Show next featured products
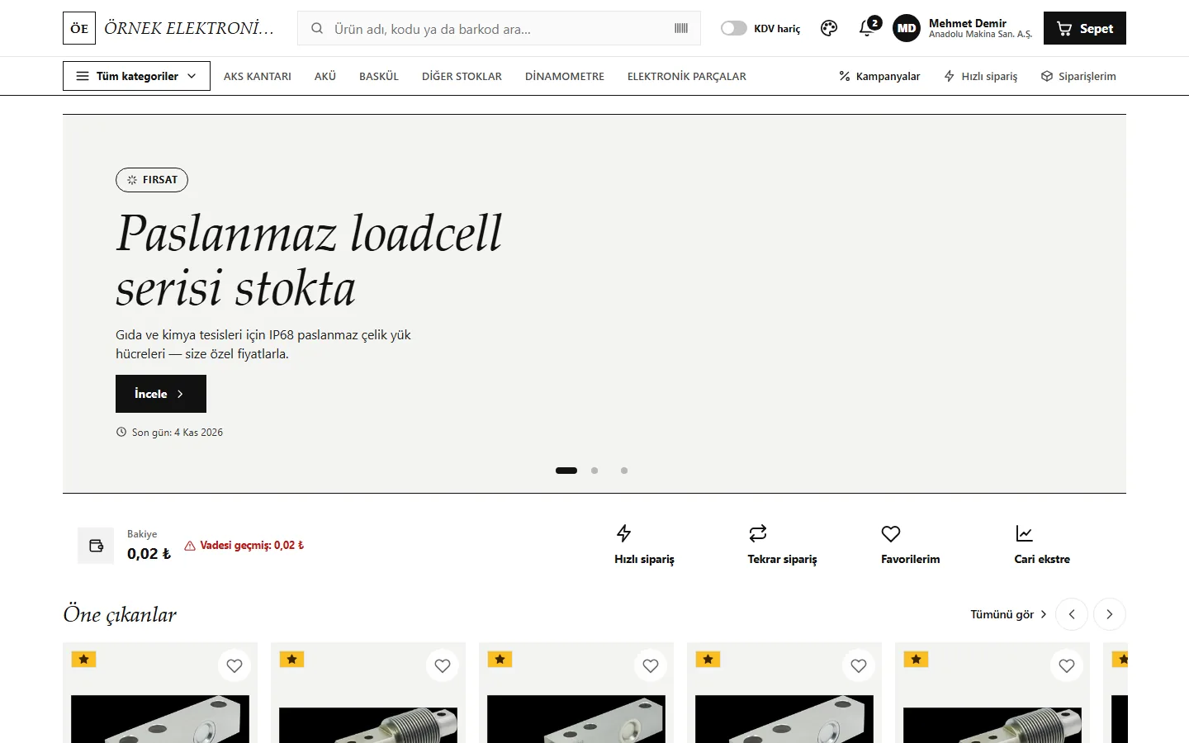This screenshot has height=743, width=1189. [1110, 614]
